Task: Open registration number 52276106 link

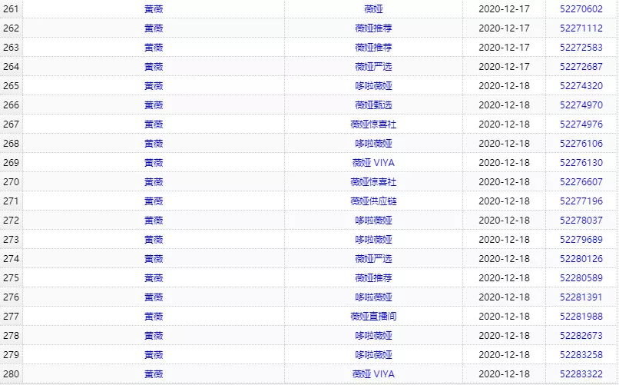Action: (x=581, y=144)
